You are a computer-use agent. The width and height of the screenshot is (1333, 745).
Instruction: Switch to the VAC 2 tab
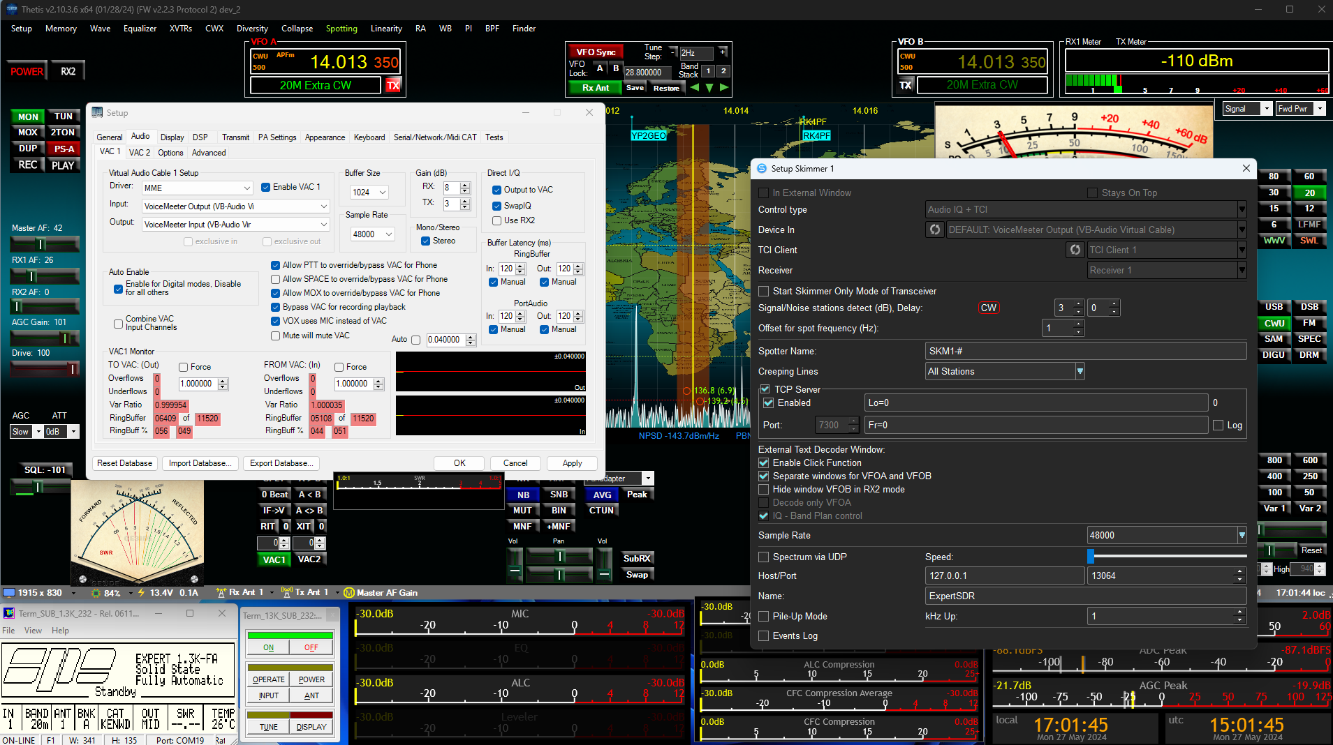click(139, 152)
